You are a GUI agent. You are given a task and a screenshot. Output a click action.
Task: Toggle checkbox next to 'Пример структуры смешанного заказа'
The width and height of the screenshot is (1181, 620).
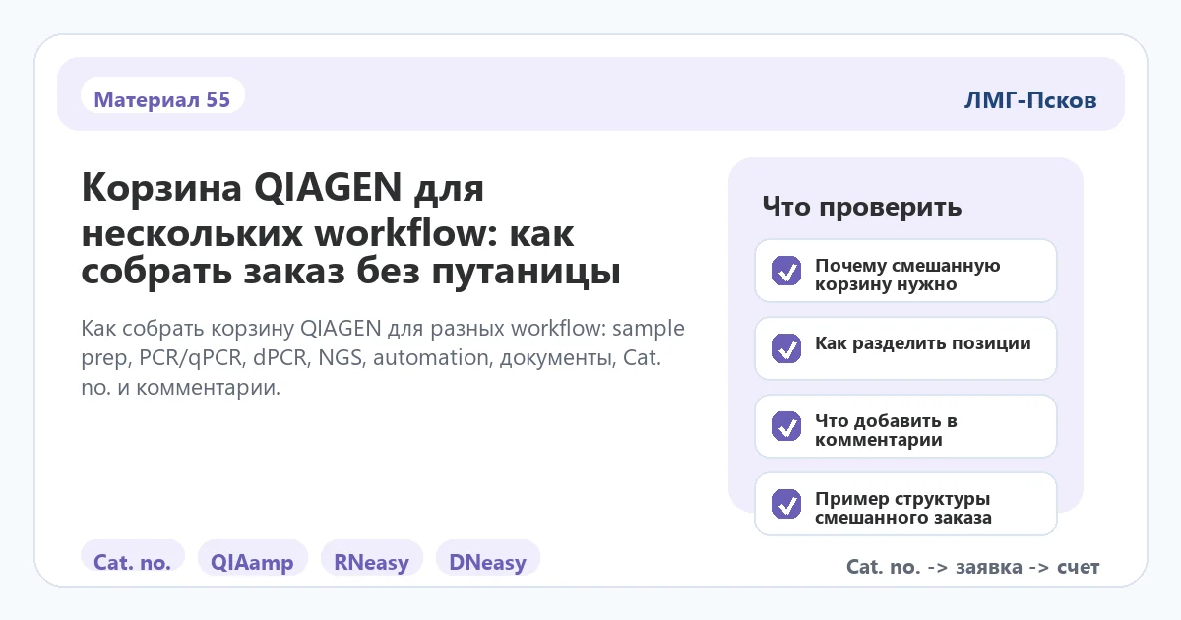click(786, 504)
